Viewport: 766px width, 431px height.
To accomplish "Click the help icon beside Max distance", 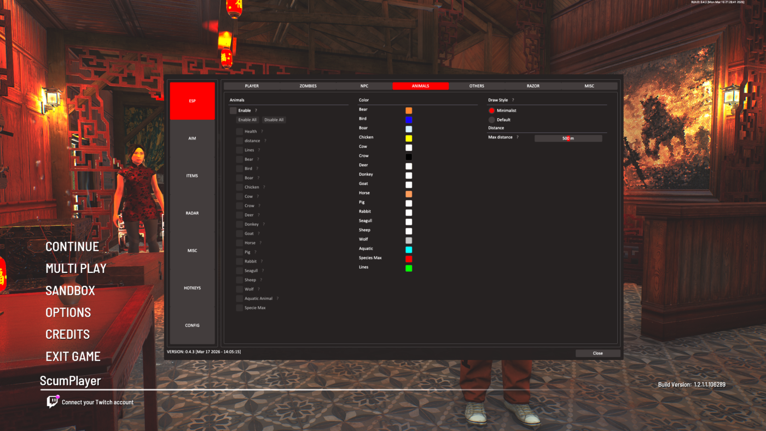I will tap(517, 137).
